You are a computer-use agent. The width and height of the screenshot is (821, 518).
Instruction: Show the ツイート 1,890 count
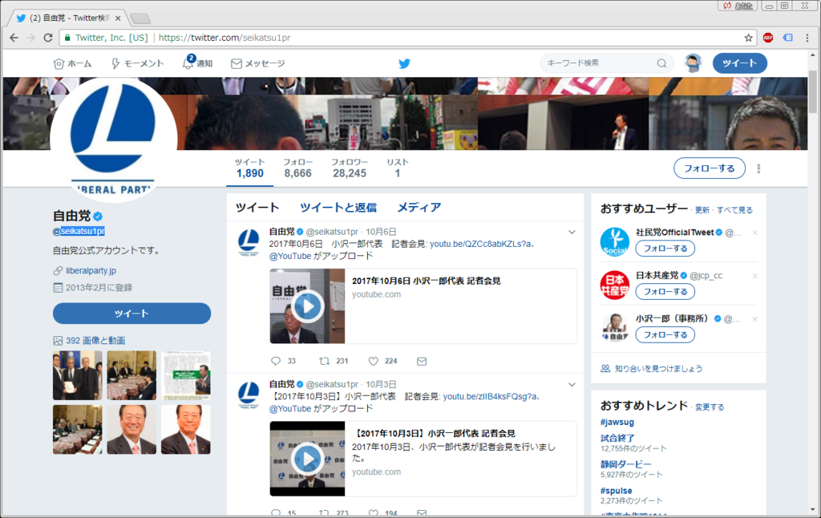point(250,168)
